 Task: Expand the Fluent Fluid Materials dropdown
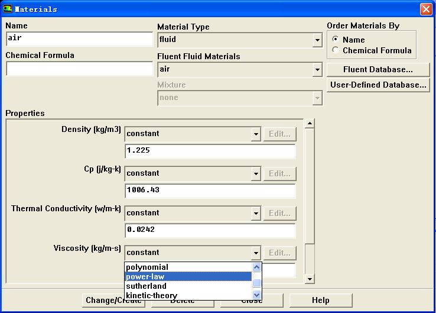pos(317,70)
